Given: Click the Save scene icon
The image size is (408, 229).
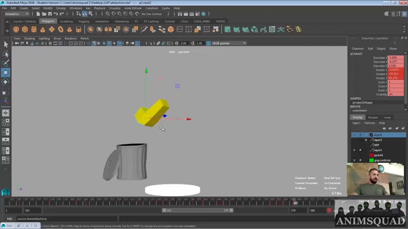Looking at the screenshot, I should (50, 14).
